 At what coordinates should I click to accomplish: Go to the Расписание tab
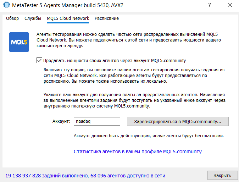(x=107, y=18)
